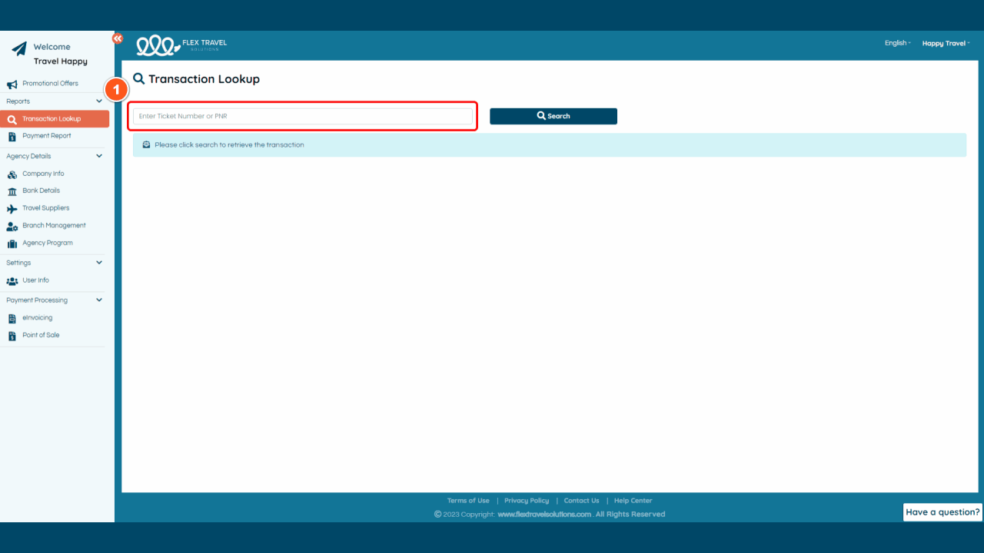
Task: Click the megaphone Promotional Offers icon
Action: [12, 84]
